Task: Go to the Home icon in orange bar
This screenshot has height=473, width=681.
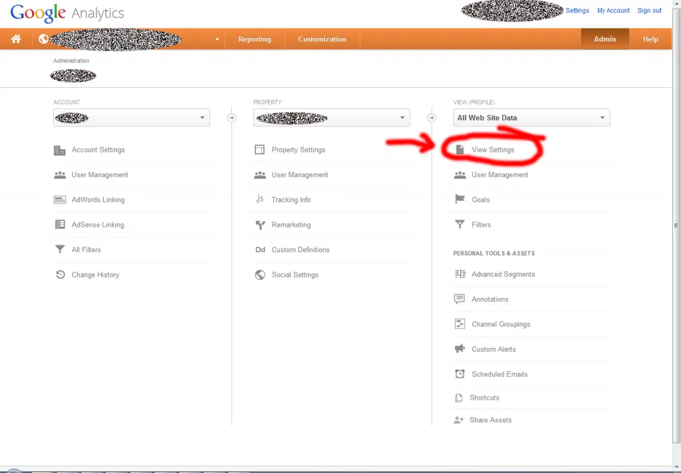Action: pyautogui.click(x=16, y=39)
